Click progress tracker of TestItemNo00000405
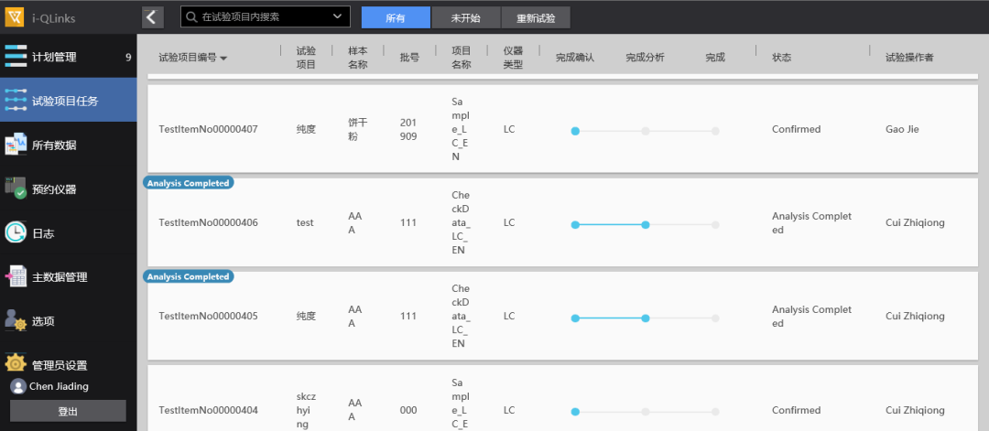989x431 pixels. pyautogui.click(x=645, y=318)
